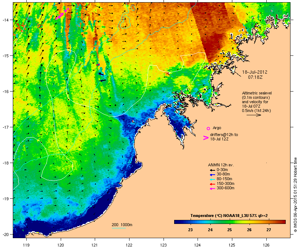The image size is (300, 248).
Task: Click the blue 30-80m legend arrow
Action: [x=212, y=175]
